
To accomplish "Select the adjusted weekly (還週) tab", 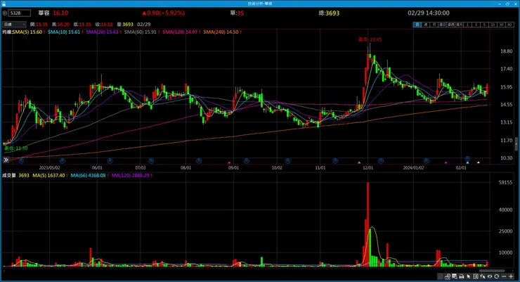I will click(x=451, y=25).
